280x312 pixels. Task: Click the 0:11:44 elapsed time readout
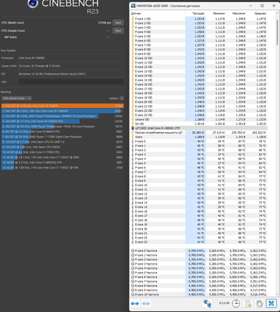224,303
